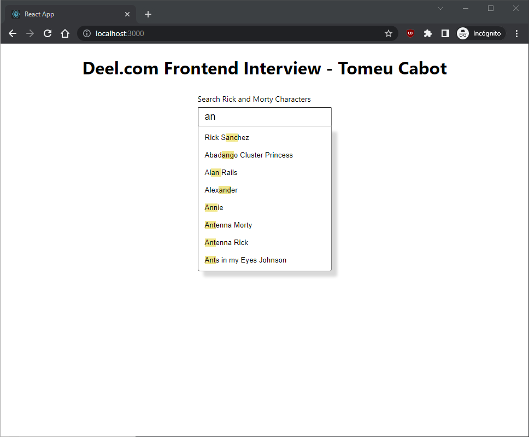
Task: Open the uBlock Origin extension
Action: [410, 33]
